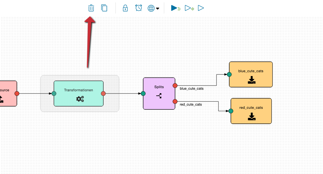Click the copy/duplicate icon in toolbar

click(x=104, y=8)
